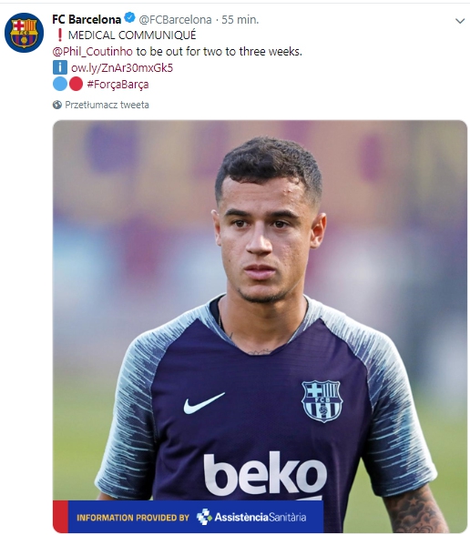
Task: Click the beko sponsor logo on shirt
Action: click(x=265, y=473)
